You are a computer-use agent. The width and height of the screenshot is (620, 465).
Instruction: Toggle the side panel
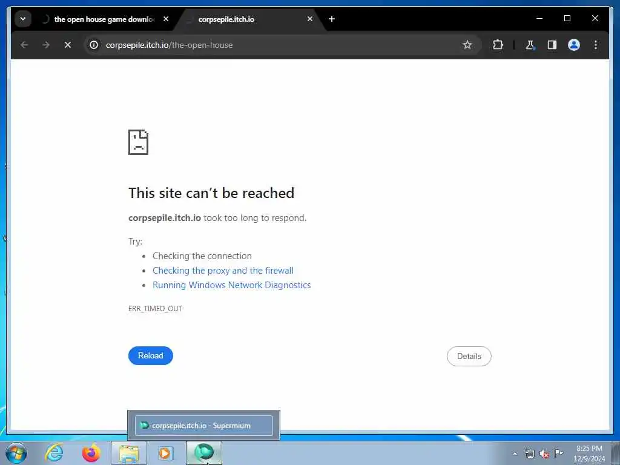[x=552, y=45]
